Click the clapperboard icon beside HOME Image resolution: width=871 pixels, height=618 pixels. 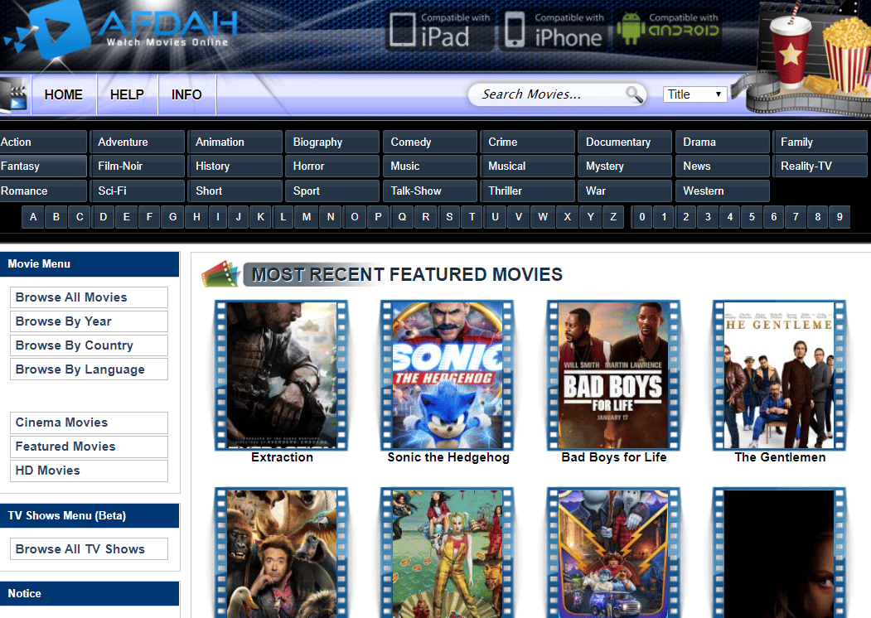[x=14, y=95]
